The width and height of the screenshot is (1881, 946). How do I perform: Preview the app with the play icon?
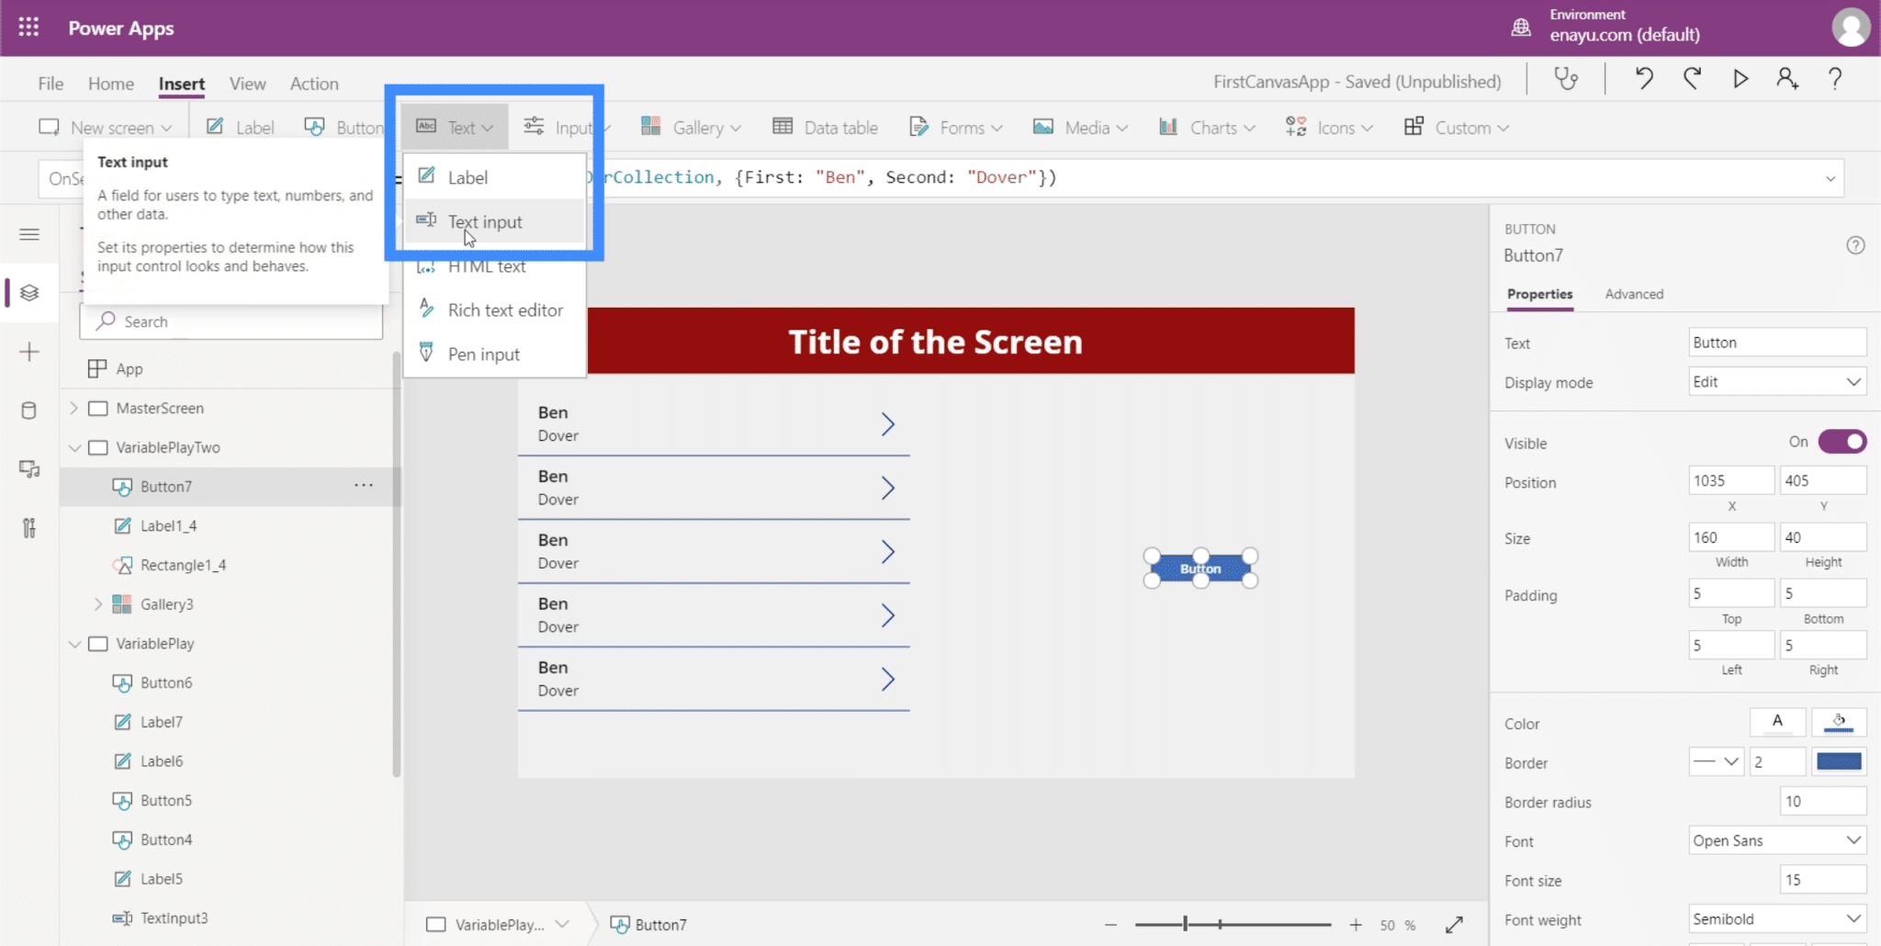click(1740, 79)
